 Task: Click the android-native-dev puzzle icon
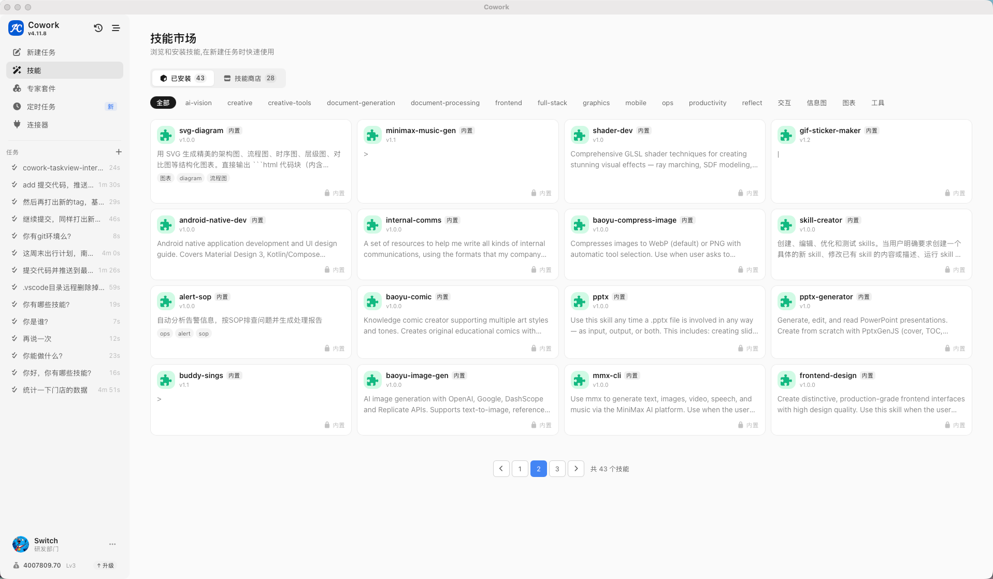[x=166, y=225]
